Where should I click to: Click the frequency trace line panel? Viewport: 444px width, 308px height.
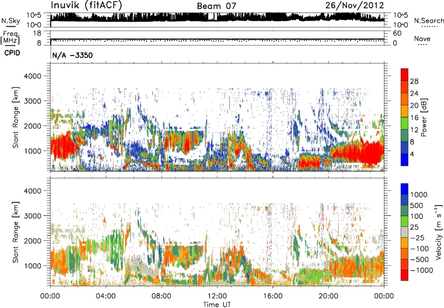click(x=217, y=38)
